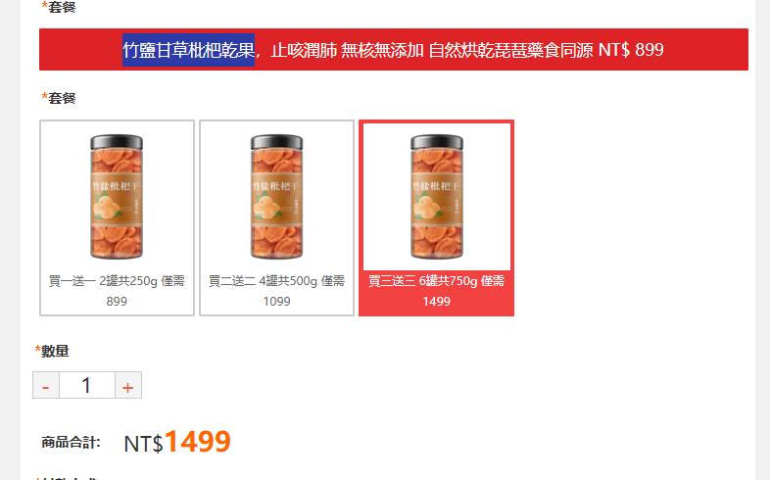This screenshot has height=480, width=770.
Task: Select the 買三送三 6罐共750g package text
Action: point(437,281)
